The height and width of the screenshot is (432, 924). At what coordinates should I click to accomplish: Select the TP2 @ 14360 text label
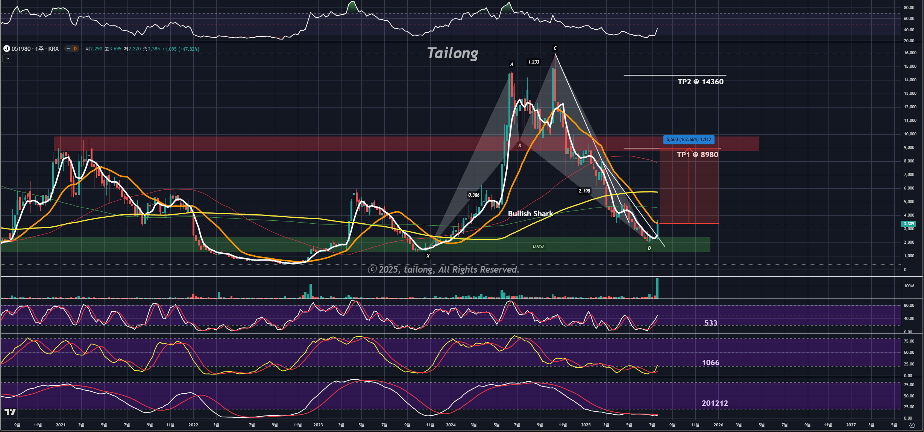(x=700, y=82)
